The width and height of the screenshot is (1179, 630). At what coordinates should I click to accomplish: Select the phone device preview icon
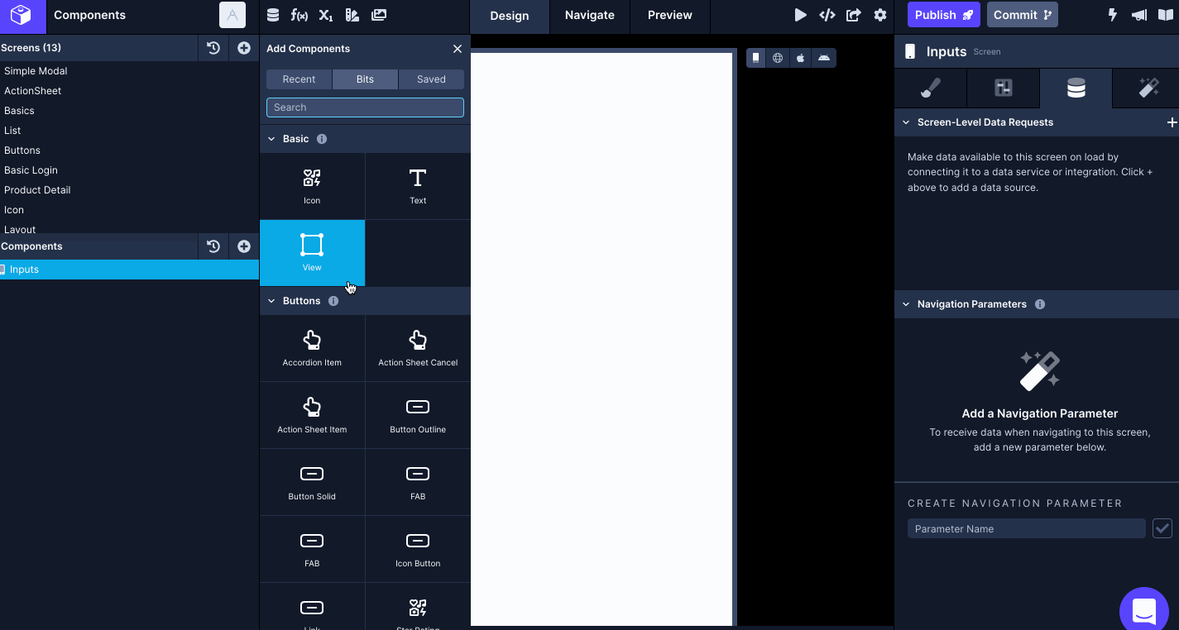pyautogui.click(x=756, y=58)
